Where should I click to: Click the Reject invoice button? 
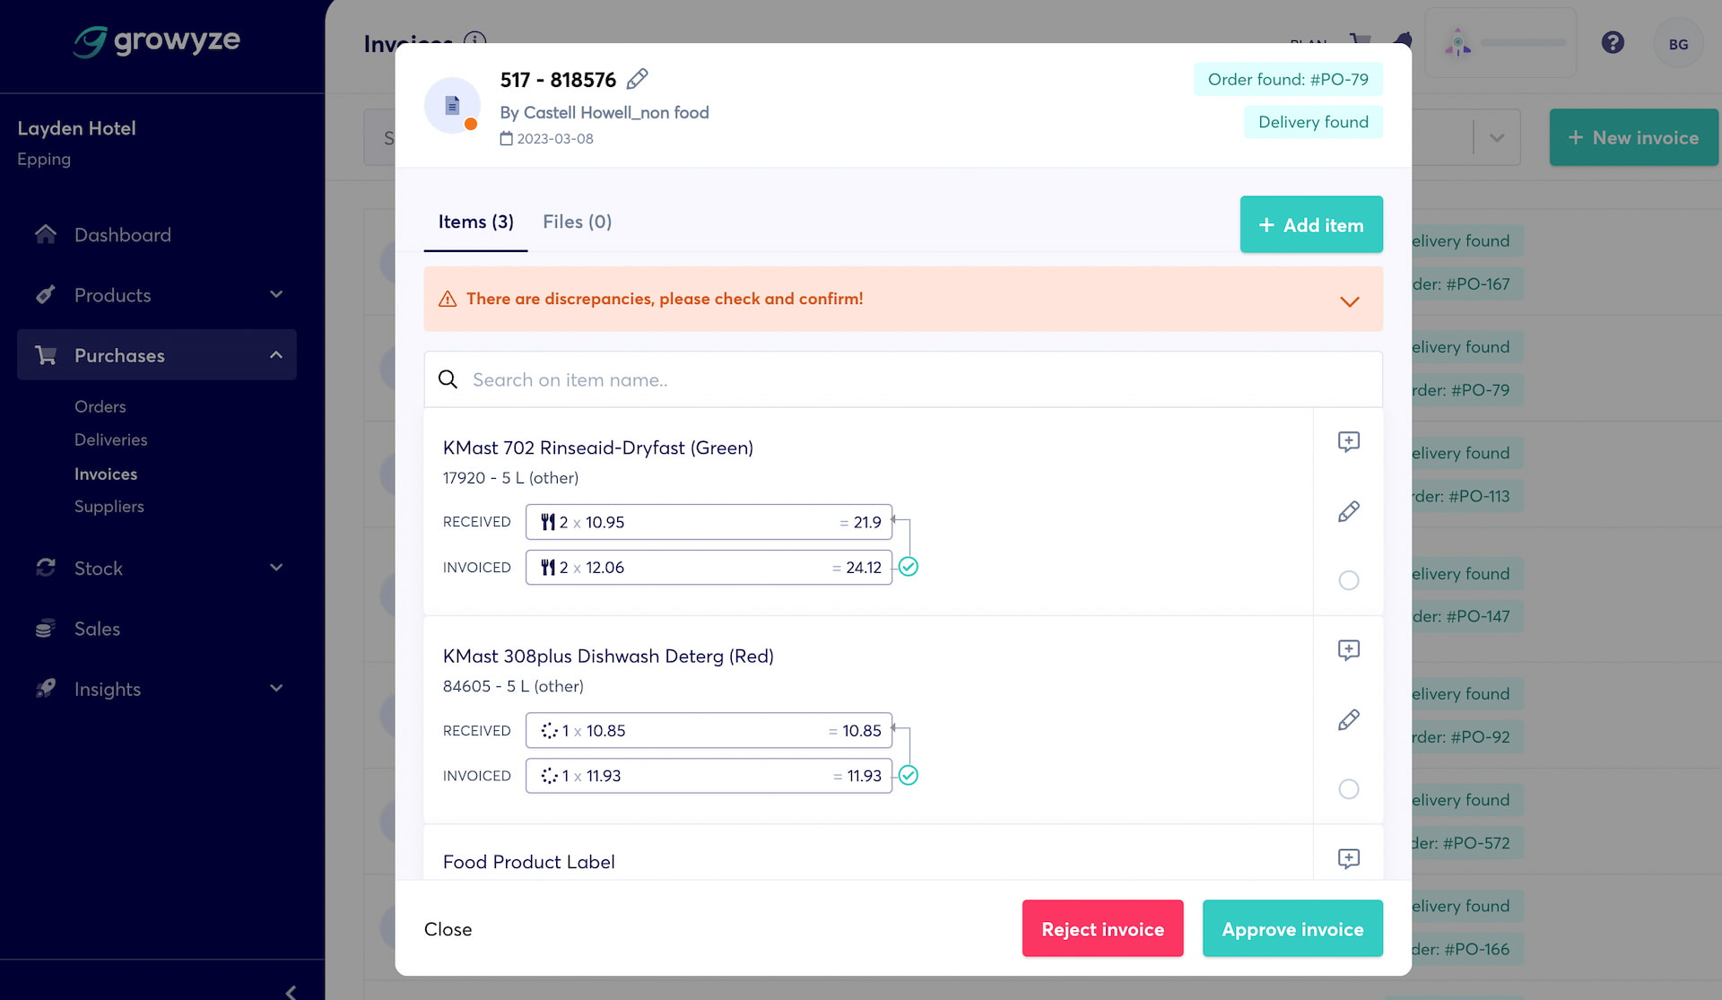(x=1102, y=929)
